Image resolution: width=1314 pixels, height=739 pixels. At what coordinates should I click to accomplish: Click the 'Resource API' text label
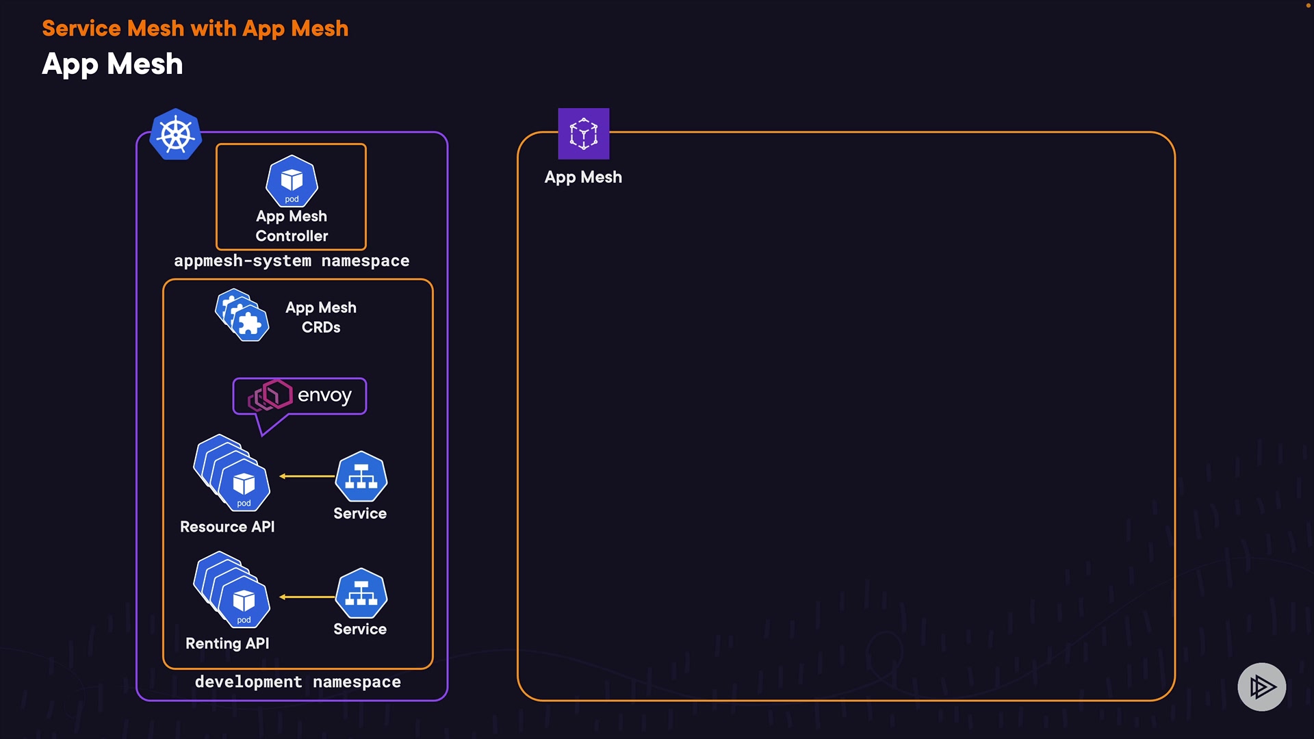tap(227, 527)
